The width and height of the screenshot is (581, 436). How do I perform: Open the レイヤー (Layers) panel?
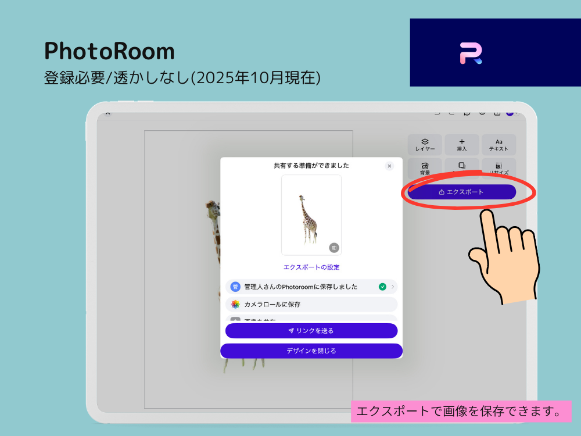pyautogui.click(x=425, y=145)
